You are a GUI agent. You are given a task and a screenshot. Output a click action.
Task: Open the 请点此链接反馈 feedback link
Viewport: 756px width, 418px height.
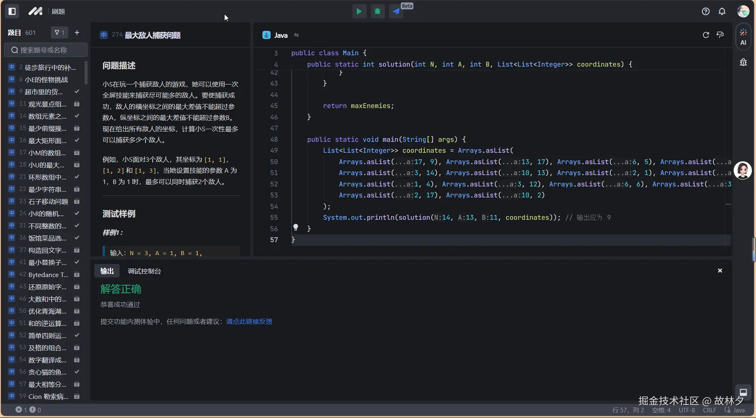(x=249, y=321)
